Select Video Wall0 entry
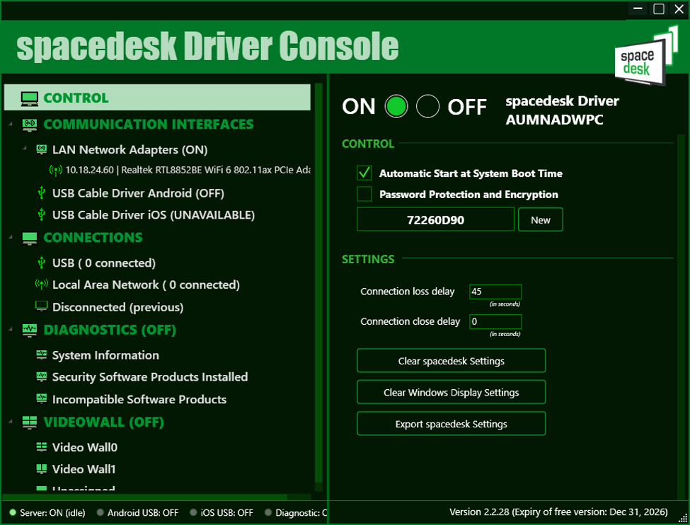Viewport: 690px width, 525px height. tap(85, 447)
